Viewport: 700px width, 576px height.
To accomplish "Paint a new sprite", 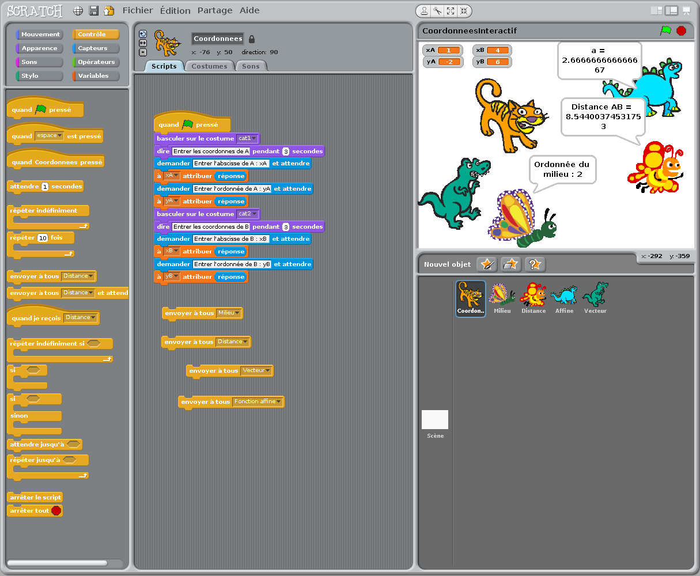I will [487, 264].
